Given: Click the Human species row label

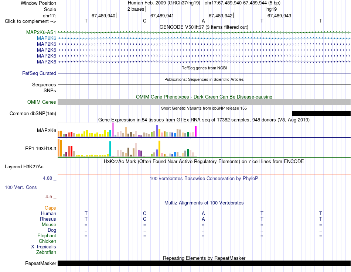Looking at the screenshot, I should (48, 214).
